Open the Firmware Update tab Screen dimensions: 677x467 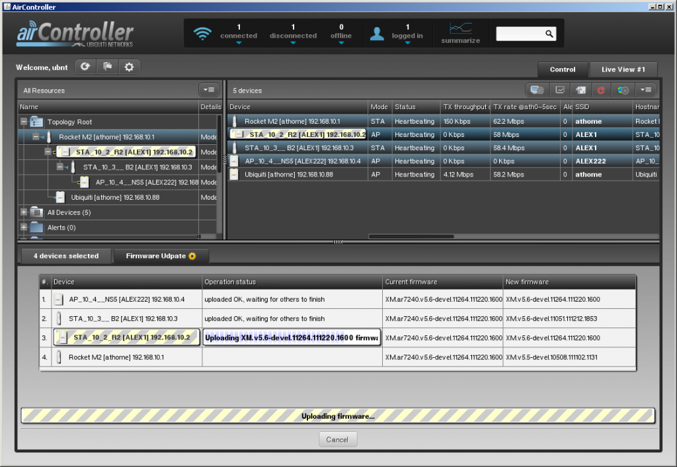tap(161, 256)
